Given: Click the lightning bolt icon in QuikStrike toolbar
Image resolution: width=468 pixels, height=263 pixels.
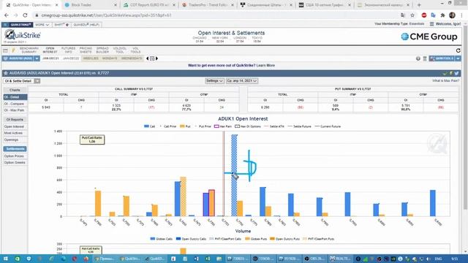Looking at the screenshot, I should [13, 50].
